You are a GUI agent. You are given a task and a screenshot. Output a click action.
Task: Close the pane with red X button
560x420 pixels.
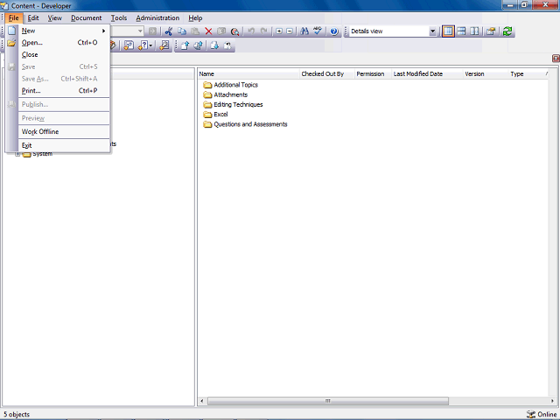(x=556, y=59)
